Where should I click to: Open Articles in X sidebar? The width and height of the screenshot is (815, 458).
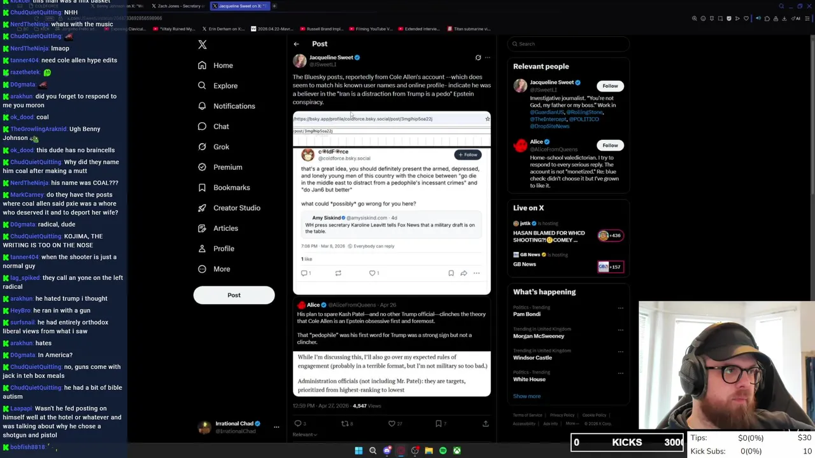[218, 228]
